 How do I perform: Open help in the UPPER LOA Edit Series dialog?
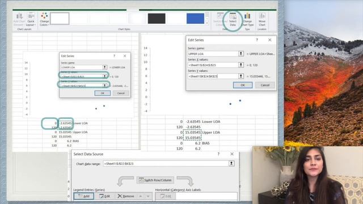[257, 40]
